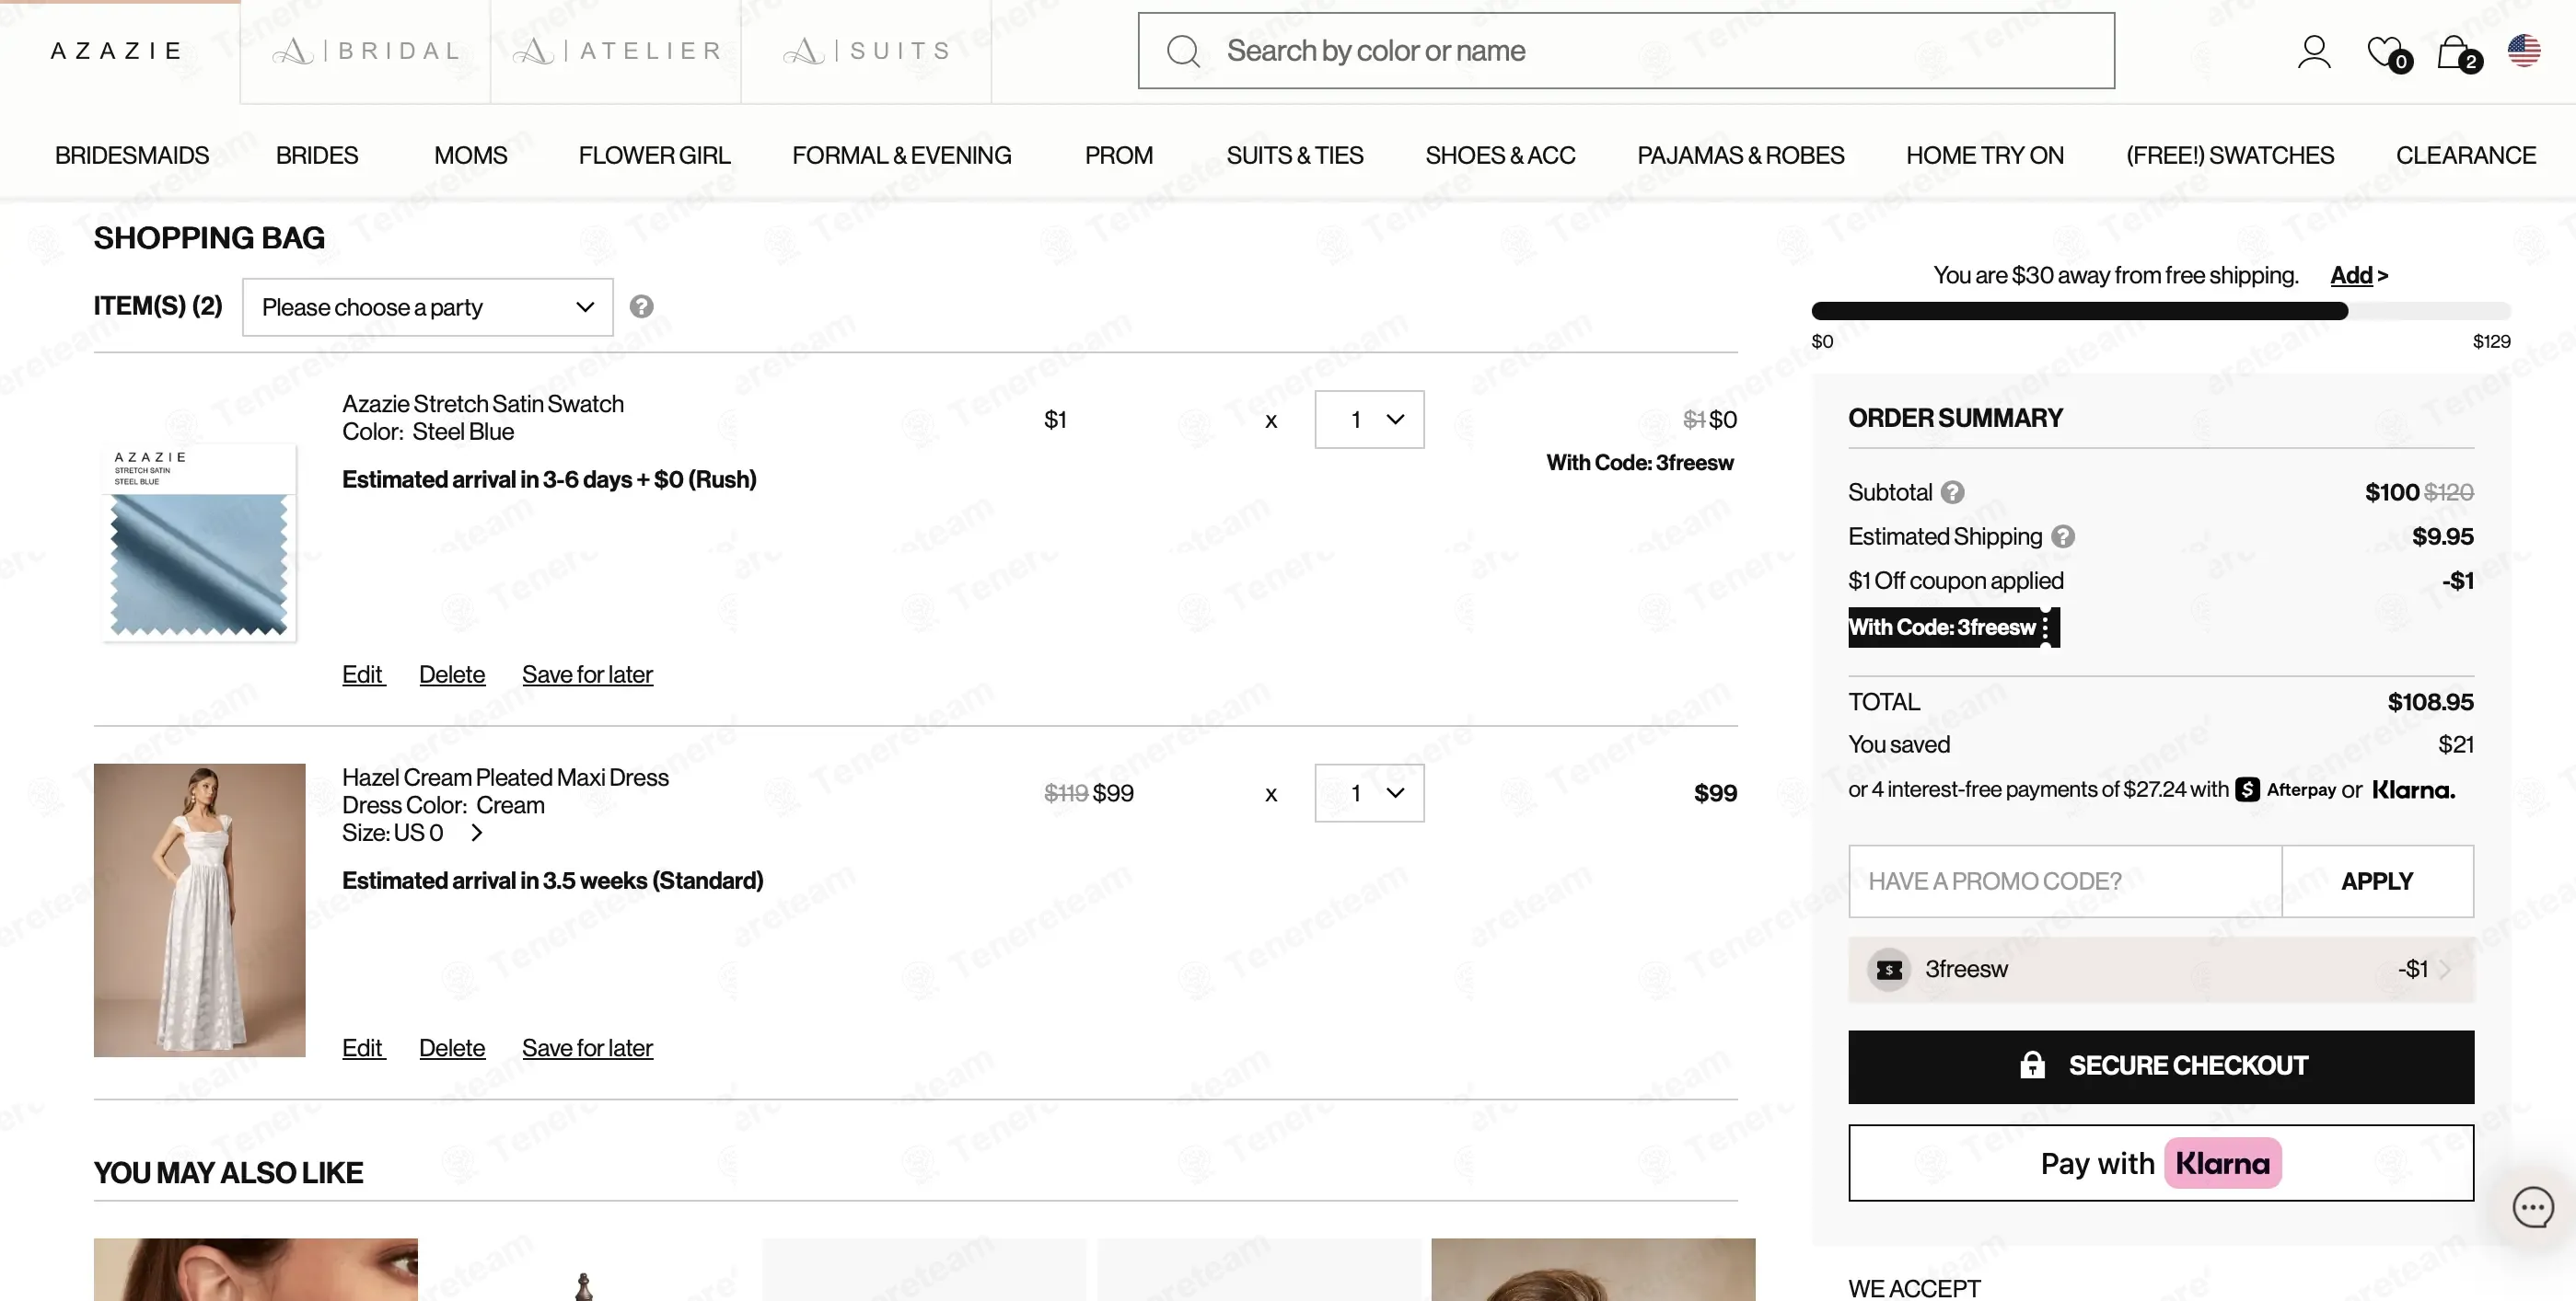Click the APPLY promo code button
The height and width of the screenshot is (1301, 2576).
(x=2377, y=881)
